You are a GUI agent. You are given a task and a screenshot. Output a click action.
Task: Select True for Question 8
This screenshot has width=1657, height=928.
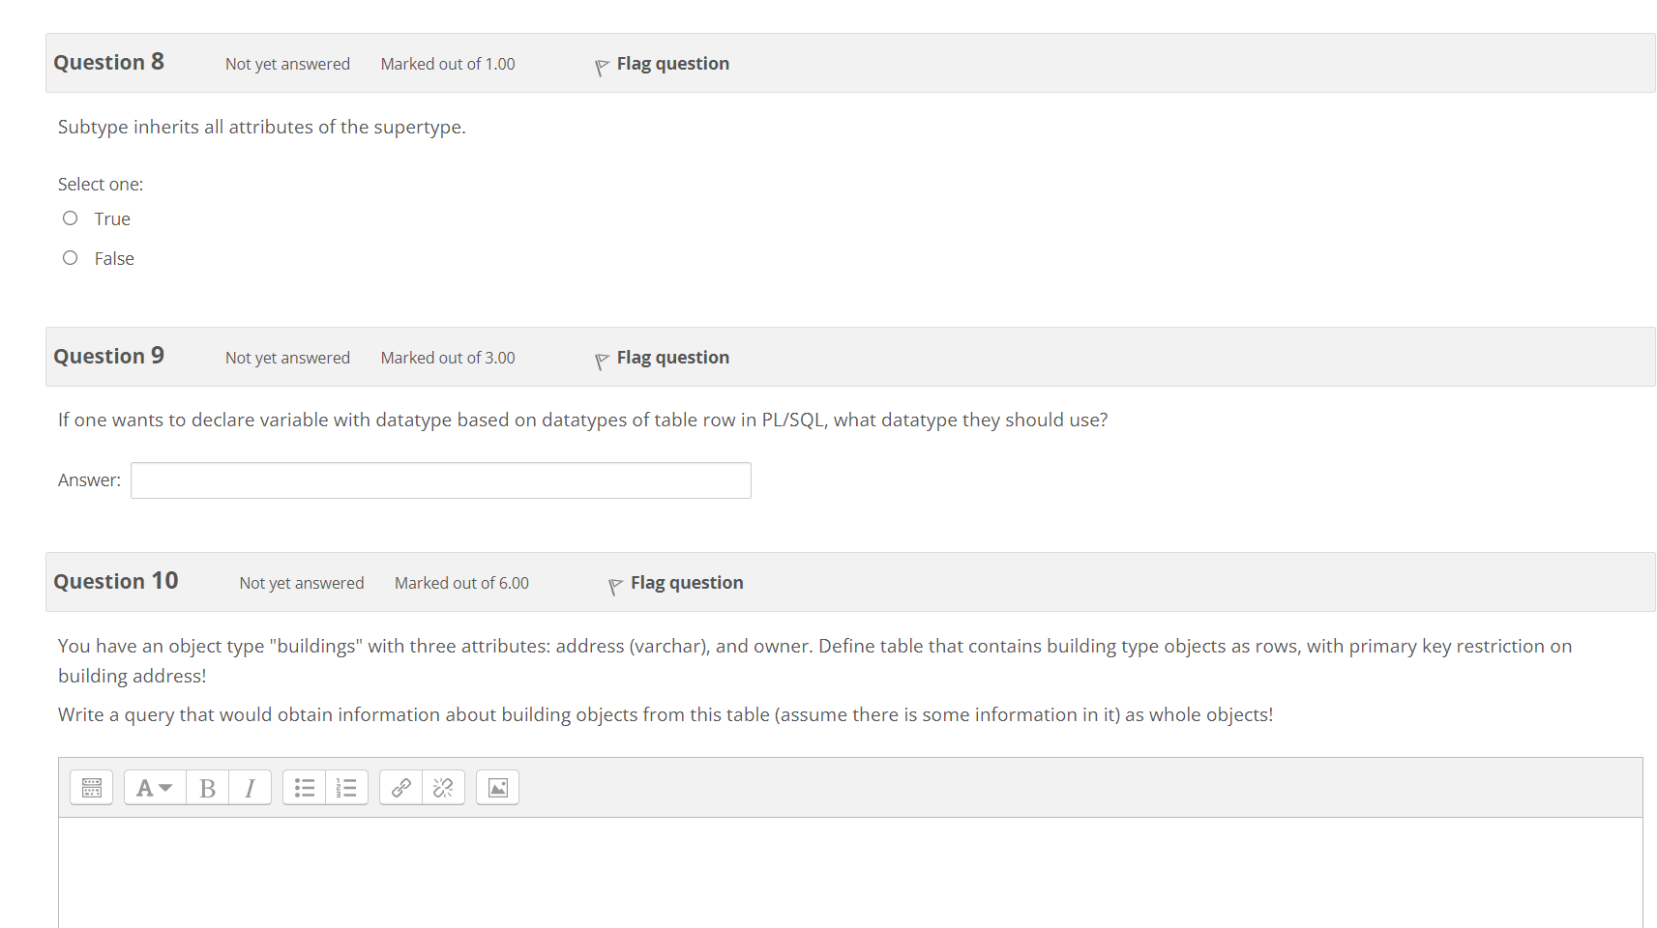pos(71,218)
